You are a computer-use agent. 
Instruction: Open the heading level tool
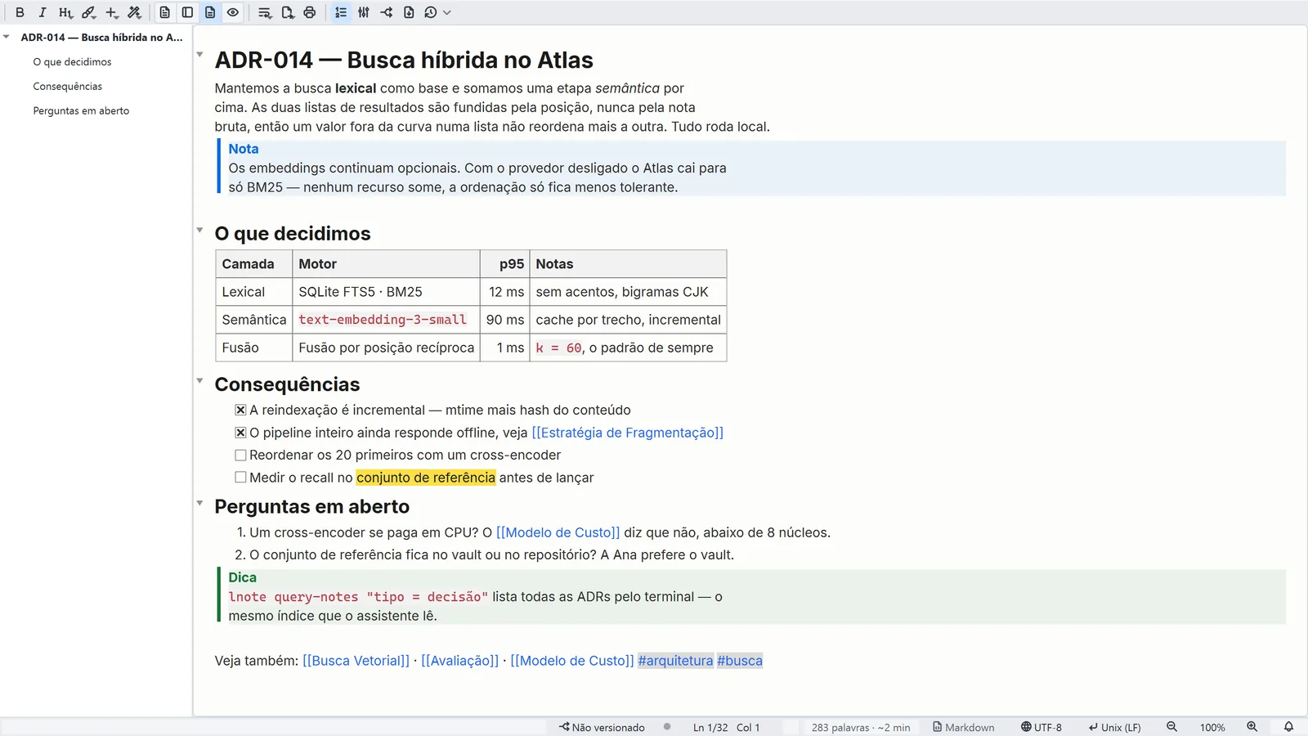coord(65,12)
